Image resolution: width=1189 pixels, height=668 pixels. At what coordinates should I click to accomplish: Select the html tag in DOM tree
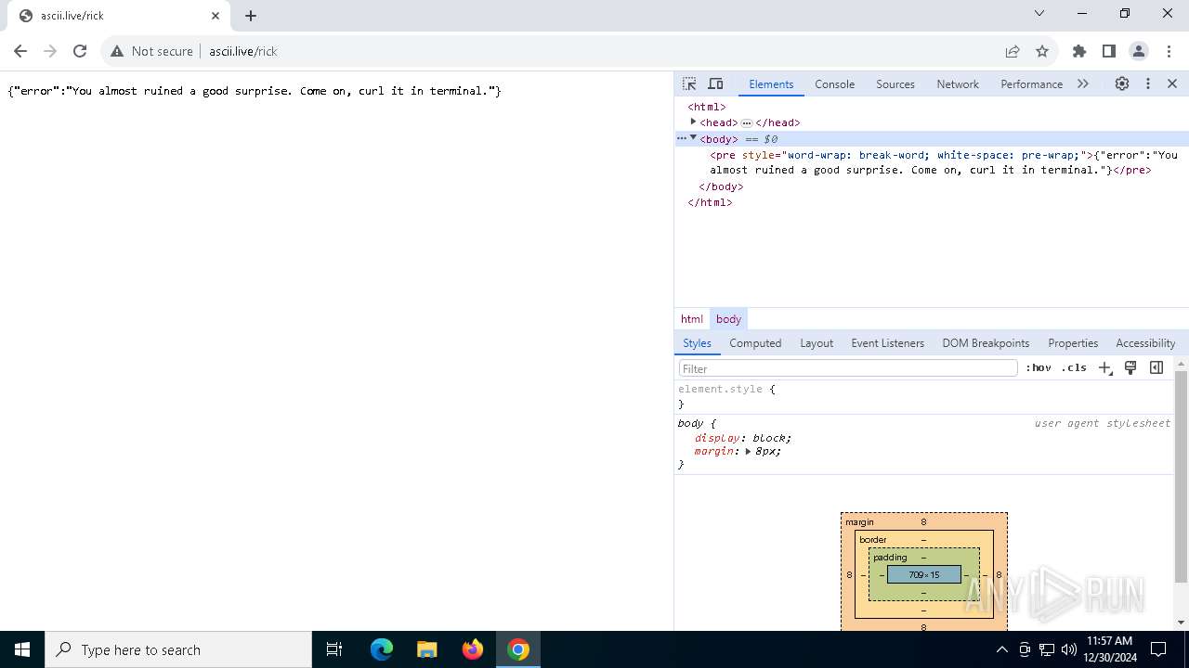[x=707, y=107]
